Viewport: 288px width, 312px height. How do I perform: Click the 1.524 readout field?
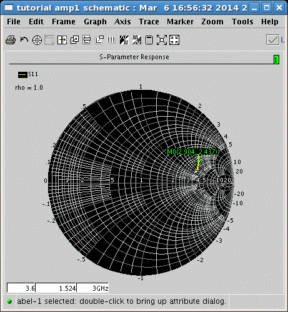(x=56, y=288)
